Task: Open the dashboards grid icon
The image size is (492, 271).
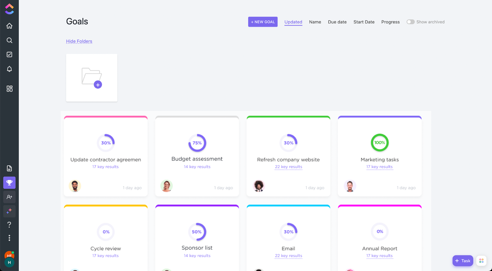Action: [9, 89]
